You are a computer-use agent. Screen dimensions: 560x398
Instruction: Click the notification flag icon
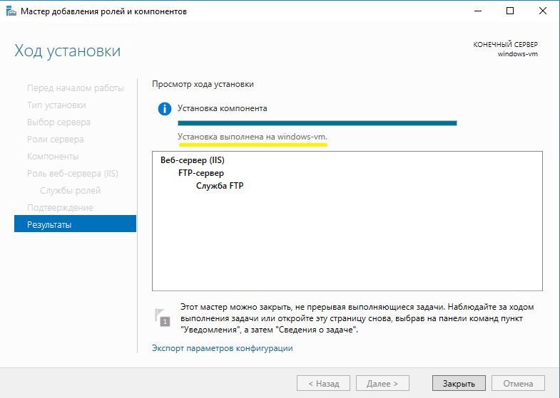pyautogui.click(x=162, y=317)
